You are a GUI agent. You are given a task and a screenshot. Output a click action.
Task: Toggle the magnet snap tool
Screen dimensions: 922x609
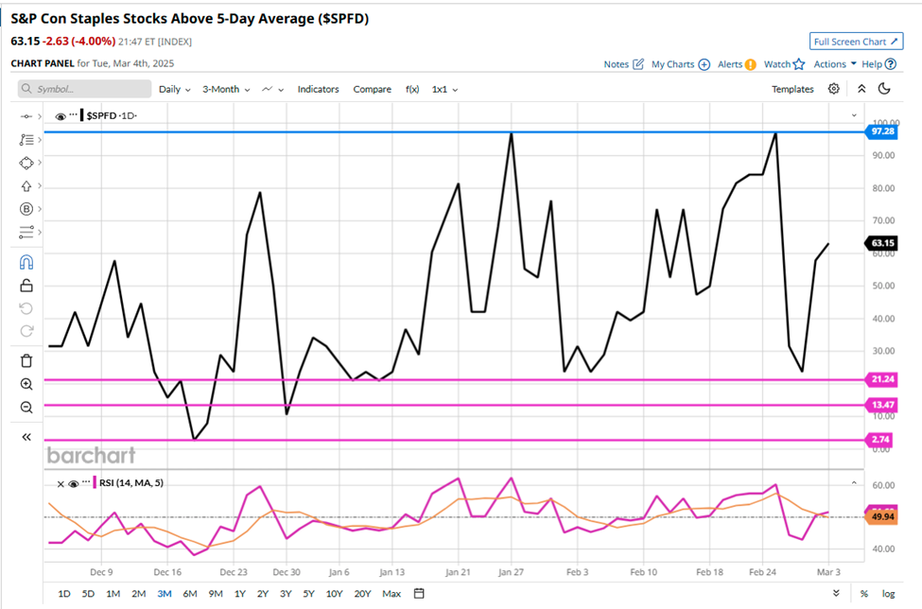26,262
